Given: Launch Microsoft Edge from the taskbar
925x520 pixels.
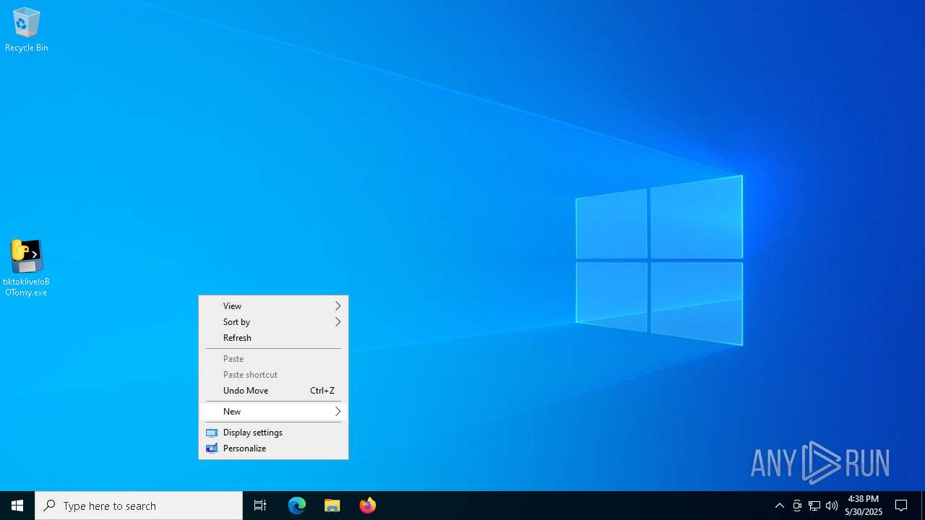Looking at the screenshot, I should [x=297, y=506].
